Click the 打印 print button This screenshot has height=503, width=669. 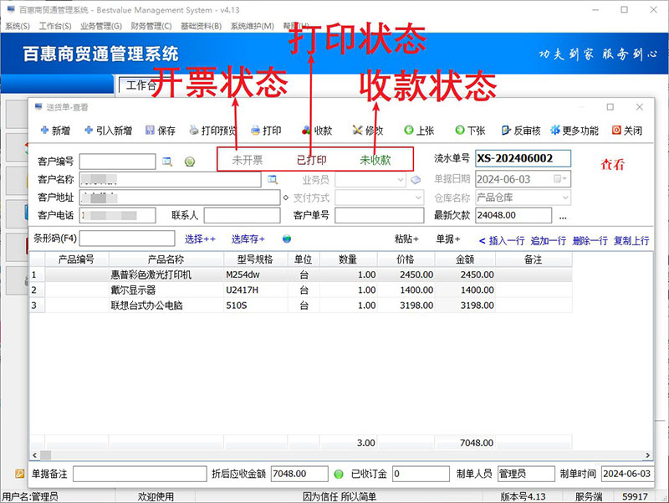(266, 131)
